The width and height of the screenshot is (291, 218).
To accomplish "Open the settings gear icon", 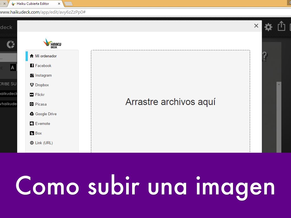I will (268, 27).
